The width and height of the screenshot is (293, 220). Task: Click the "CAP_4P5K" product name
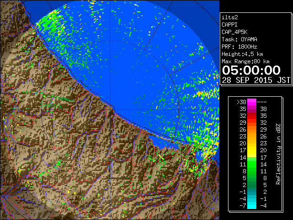click(234, 32)
